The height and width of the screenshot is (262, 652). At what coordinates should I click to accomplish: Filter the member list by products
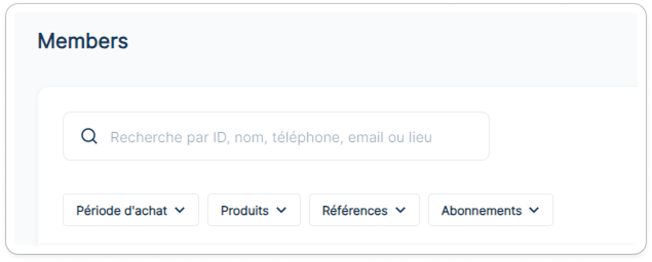click(x=254, y=210)
